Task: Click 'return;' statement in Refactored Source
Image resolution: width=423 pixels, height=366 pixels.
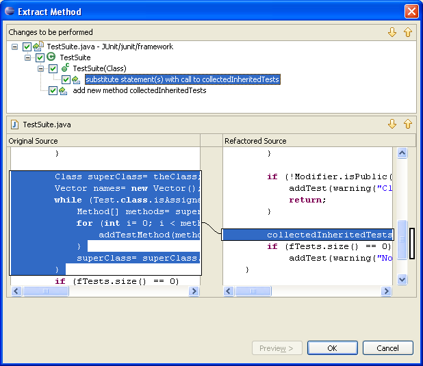Action: tap(307, 200)
